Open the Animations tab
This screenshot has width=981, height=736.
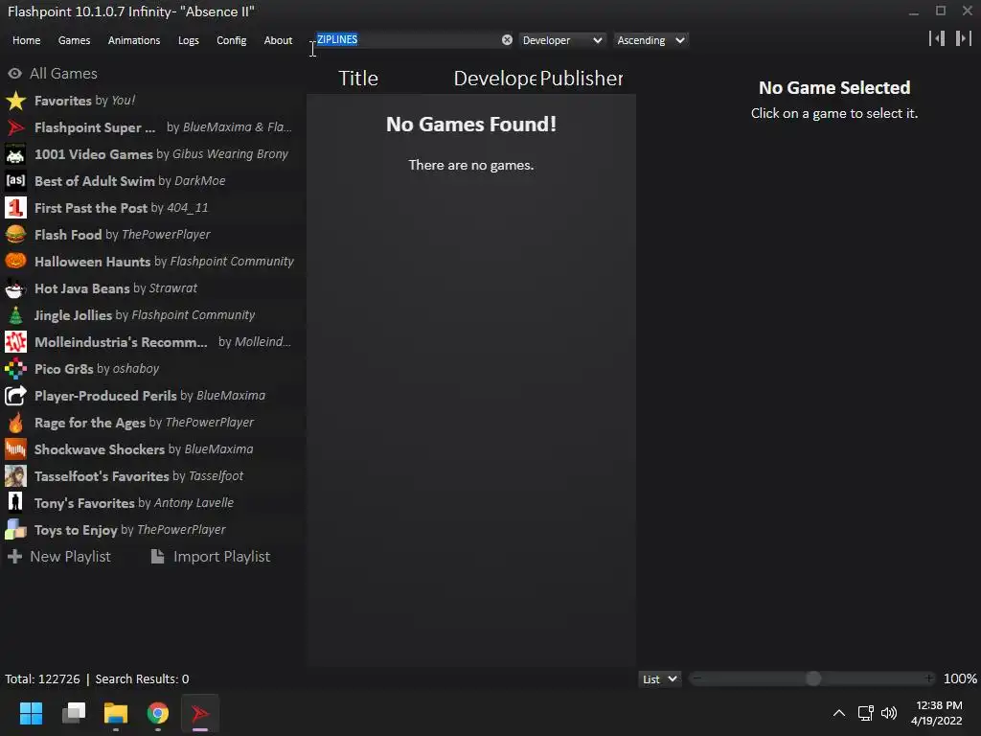pyautogui.click(x=134, y=40)
